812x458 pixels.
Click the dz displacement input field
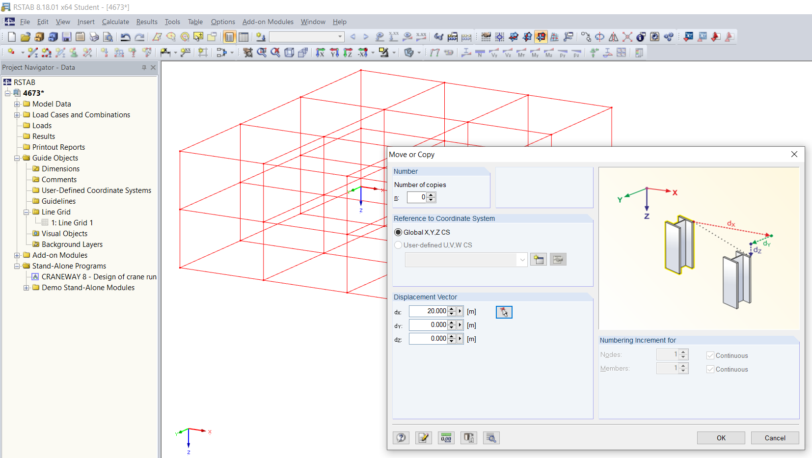pyautogui.click(x=428, y=339)
